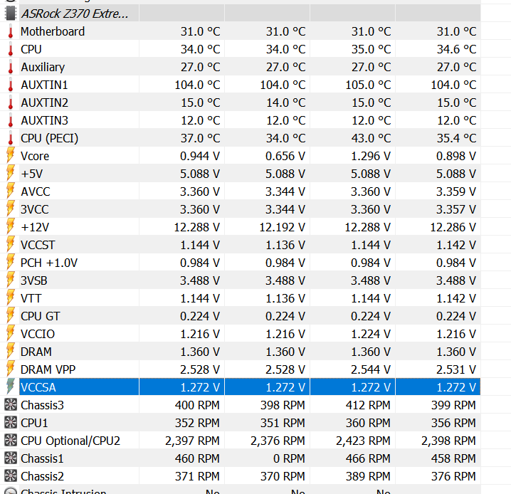Viewport: 511px width, 494px height.
Task: Click the 43.0 °C CPU (PECI) maximum value
Action: click(371, 138)
